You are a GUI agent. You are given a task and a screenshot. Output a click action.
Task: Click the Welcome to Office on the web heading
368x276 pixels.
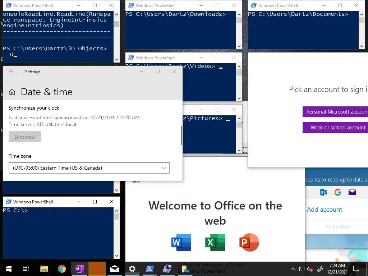[x=215, y=213]
